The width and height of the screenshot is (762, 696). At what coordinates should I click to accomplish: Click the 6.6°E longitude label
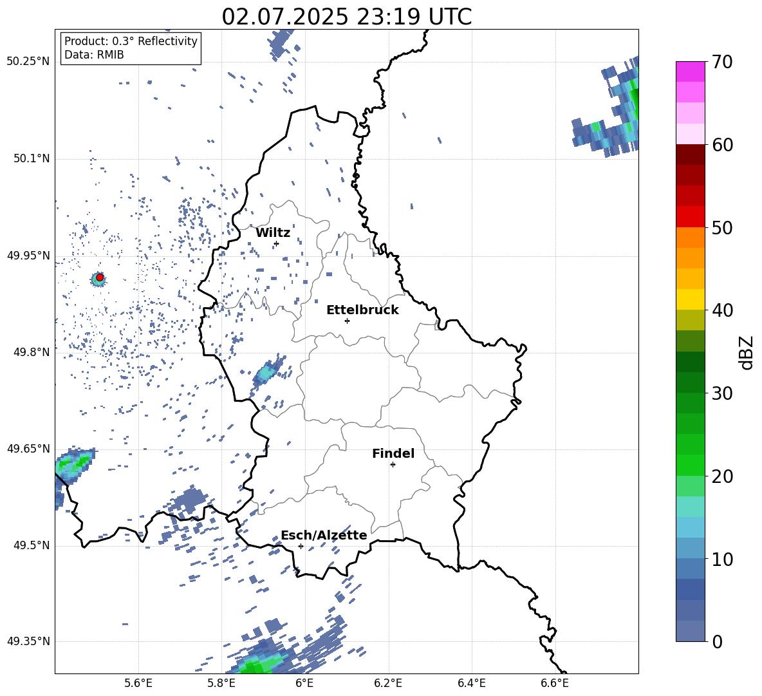click(x=555, y=684)
